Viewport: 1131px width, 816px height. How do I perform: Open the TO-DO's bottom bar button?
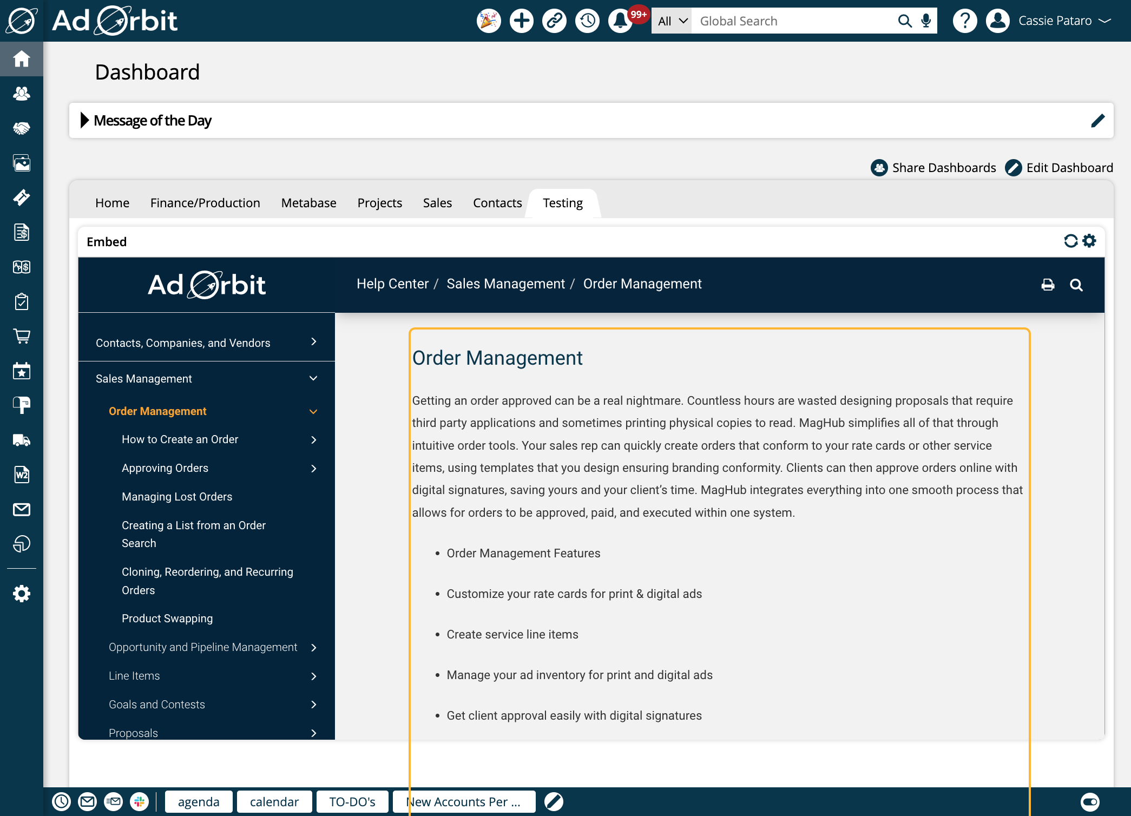coord(352,801)
